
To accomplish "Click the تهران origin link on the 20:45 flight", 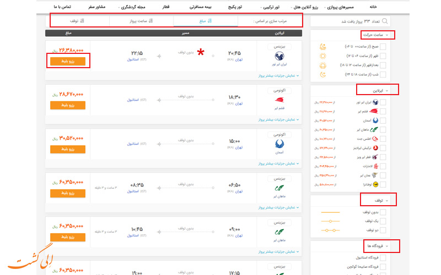I will point(239,59).
